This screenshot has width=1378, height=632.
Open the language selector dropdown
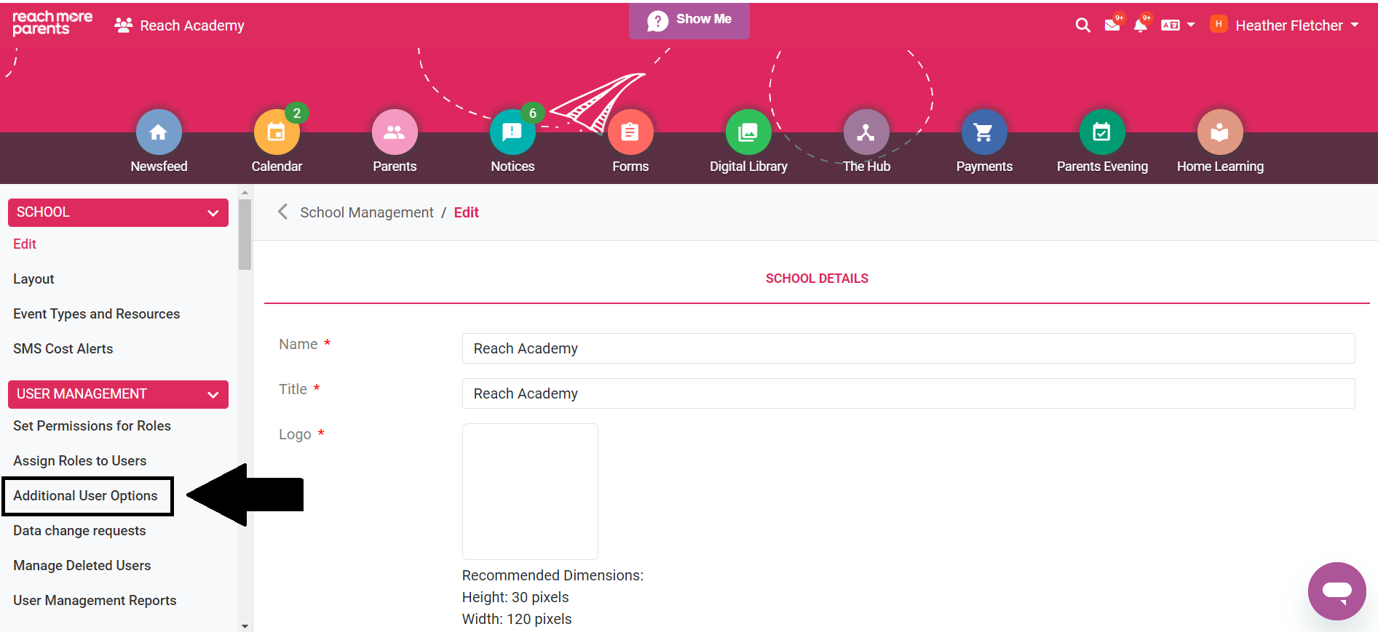point(1177,25)
